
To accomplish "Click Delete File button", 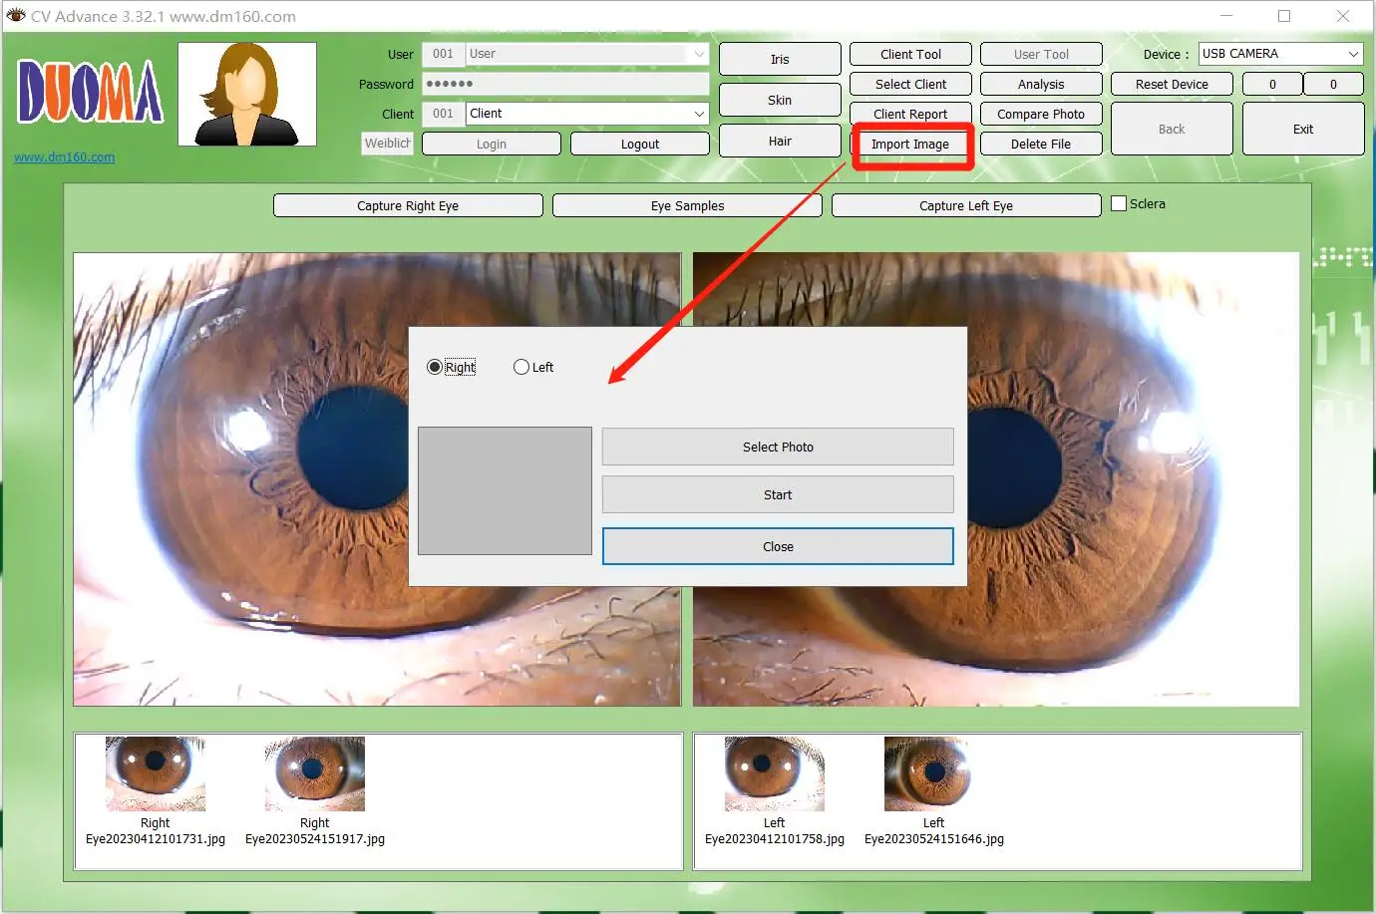I will click(1041, 144).
